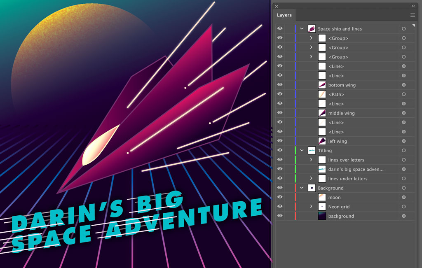Screen dimensions: 422x268
Task: Click target circle for background sublayer
Action: (x=404, y=216)
